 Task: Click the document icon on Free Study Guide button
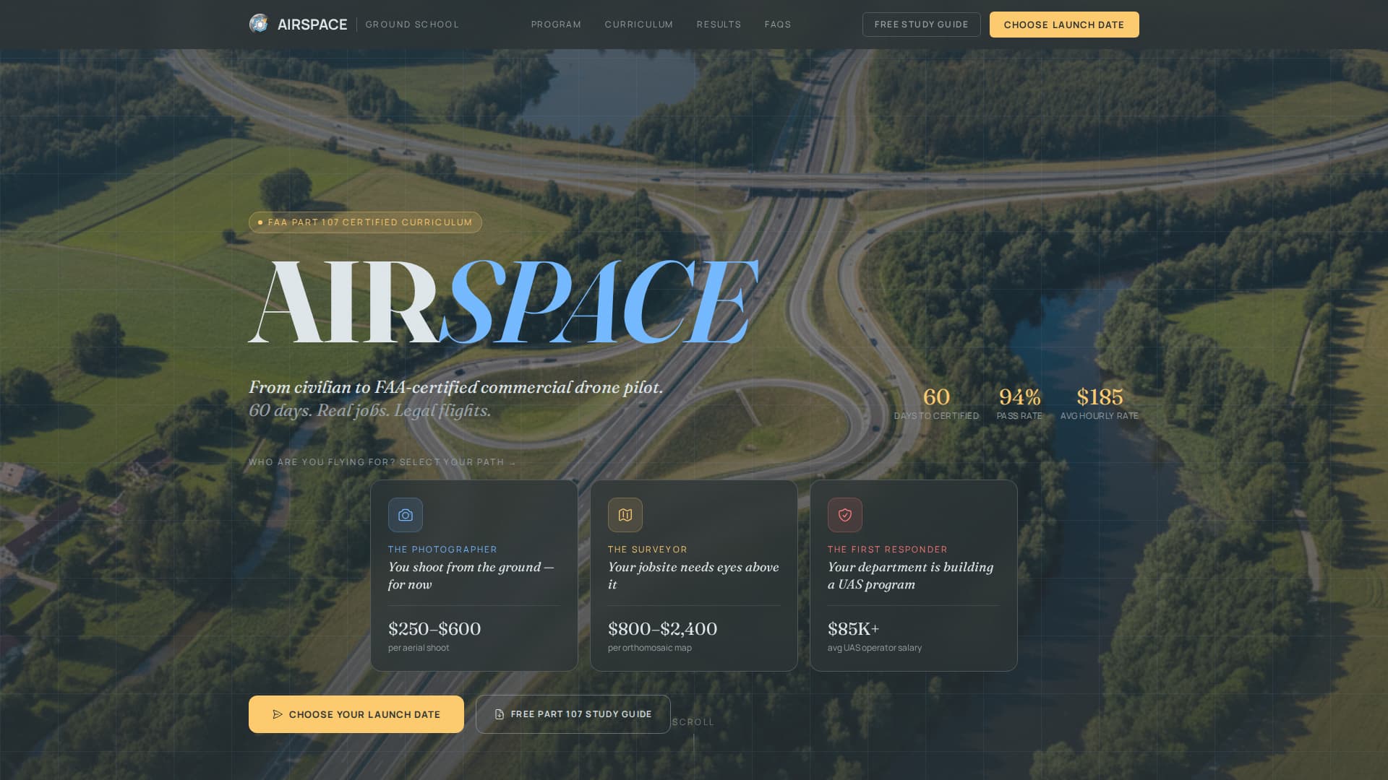pyautogui.click(x=499, y=714)
